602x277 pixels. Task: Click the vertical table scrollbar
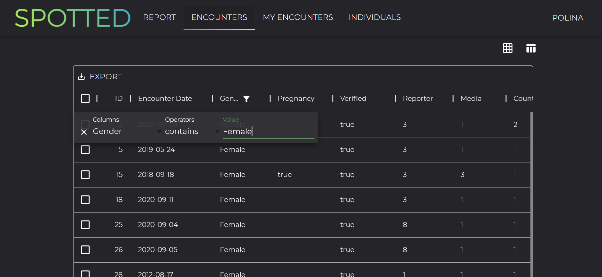(531, 195)
